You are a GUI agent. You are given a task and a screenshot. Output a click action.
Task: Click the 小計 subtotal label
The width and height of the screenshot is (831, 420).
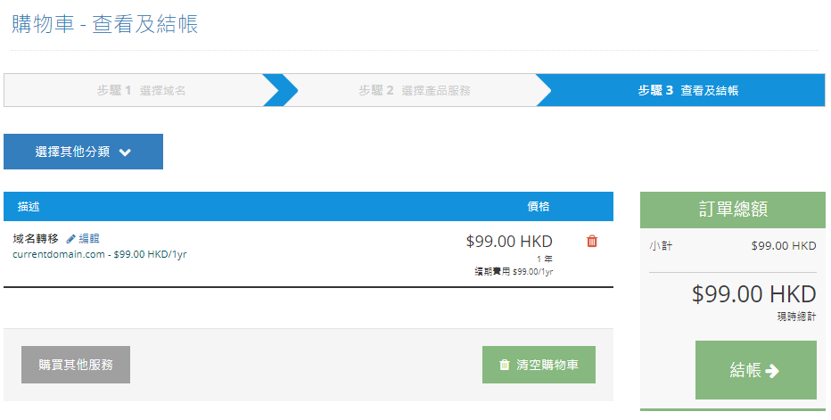pos(661,245)
